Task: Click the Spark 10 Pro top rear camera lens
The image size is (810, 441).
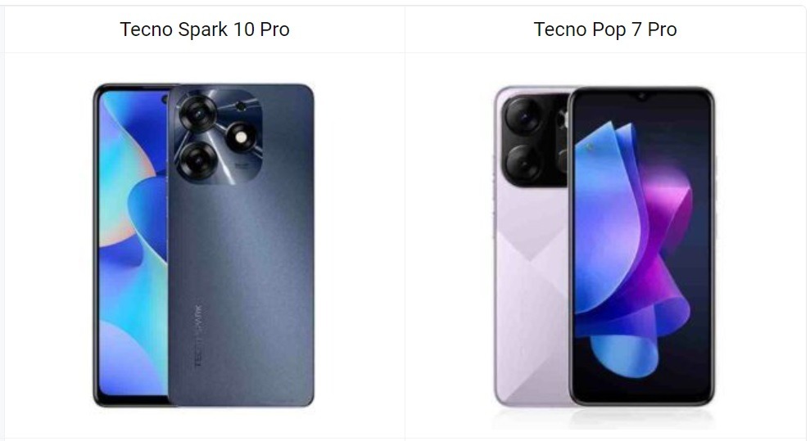Action: pos(198,112)
